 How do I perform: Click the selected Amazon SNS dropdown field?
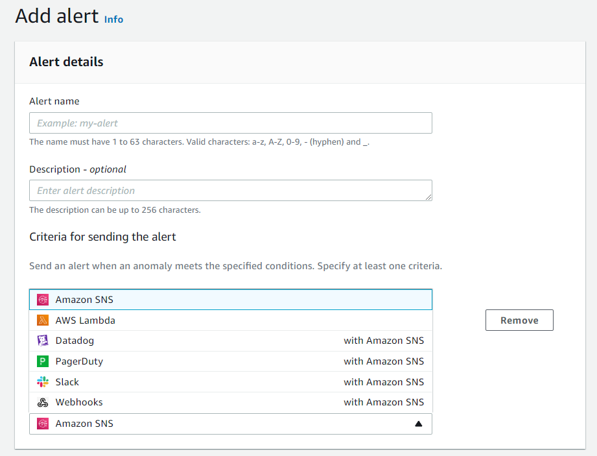point(231,424)
